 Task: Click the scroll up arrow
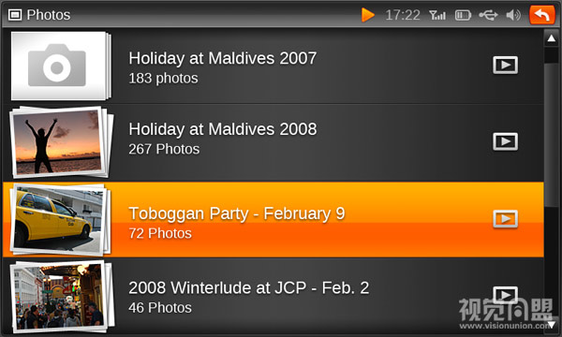552,38
